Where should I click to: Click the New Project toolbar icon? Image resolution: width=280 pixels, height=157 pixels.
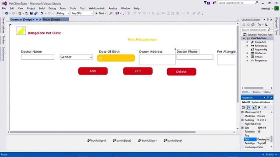[x=20, y=14]
